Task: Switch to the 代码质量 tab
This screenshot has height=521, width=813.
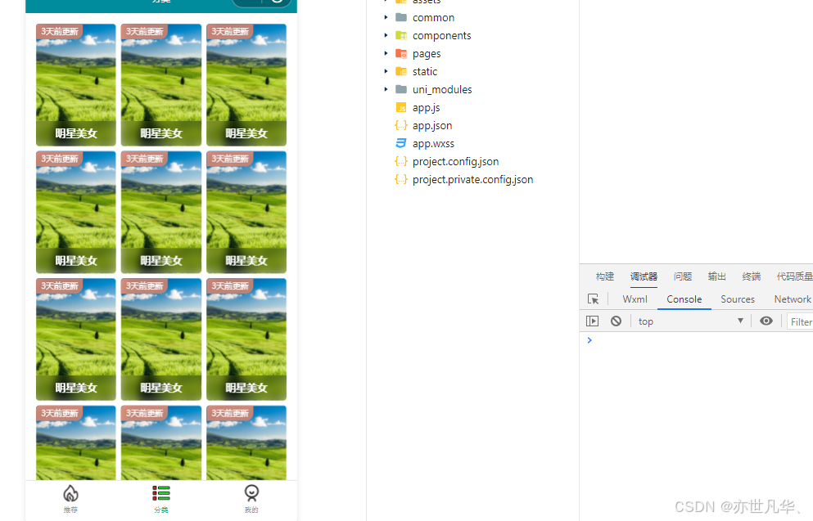Action: click(x=794, y=276)
